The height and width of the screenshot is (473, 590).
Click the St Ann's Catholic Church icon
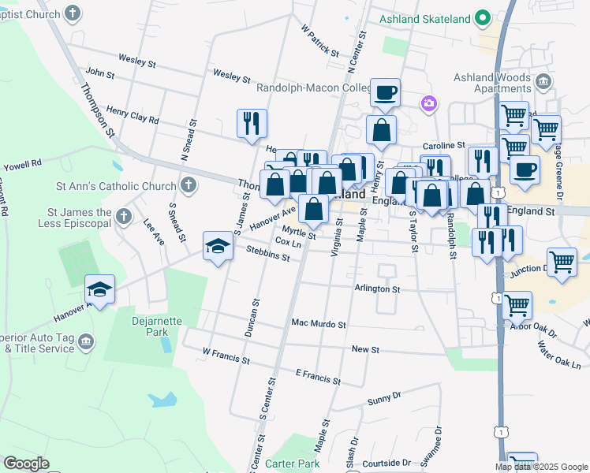pos(187,186)
